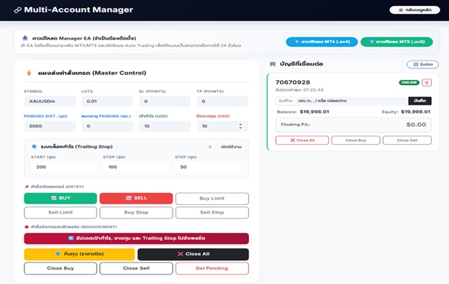
Task: Click the SL (POINTS) input field
Action: point(165,101)
